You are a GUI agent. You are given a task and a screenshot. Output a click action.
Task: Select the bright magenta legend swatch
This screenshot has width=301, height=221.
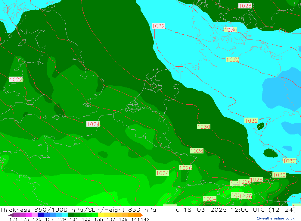29,215
